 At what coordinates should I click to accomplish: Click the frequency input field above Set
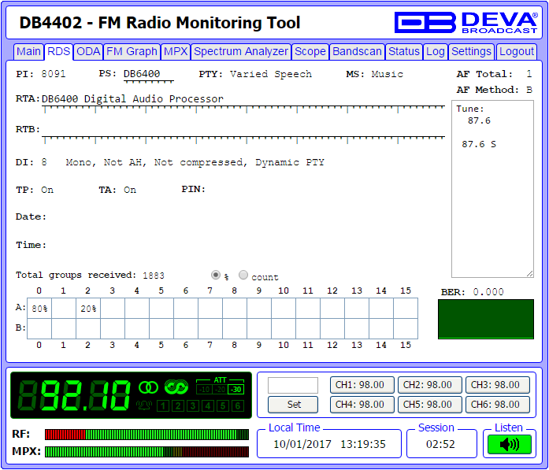tap(293, 385)
